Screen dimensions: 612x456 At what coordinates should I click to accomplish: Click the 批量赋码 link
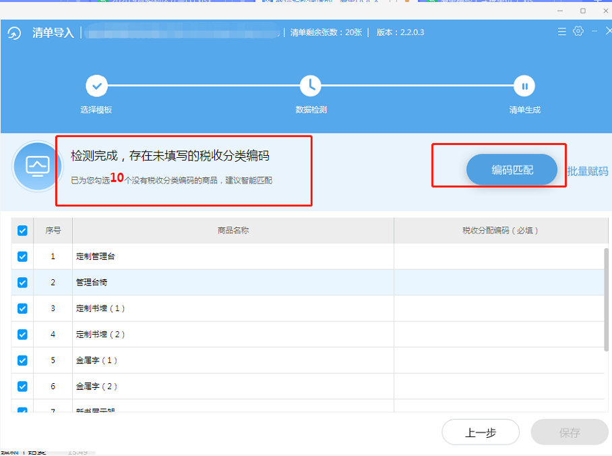point(587,171)
